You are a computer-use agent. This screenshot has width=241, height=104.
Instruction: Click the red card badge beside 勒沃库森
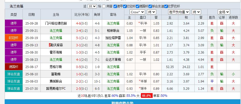[50, 45]
